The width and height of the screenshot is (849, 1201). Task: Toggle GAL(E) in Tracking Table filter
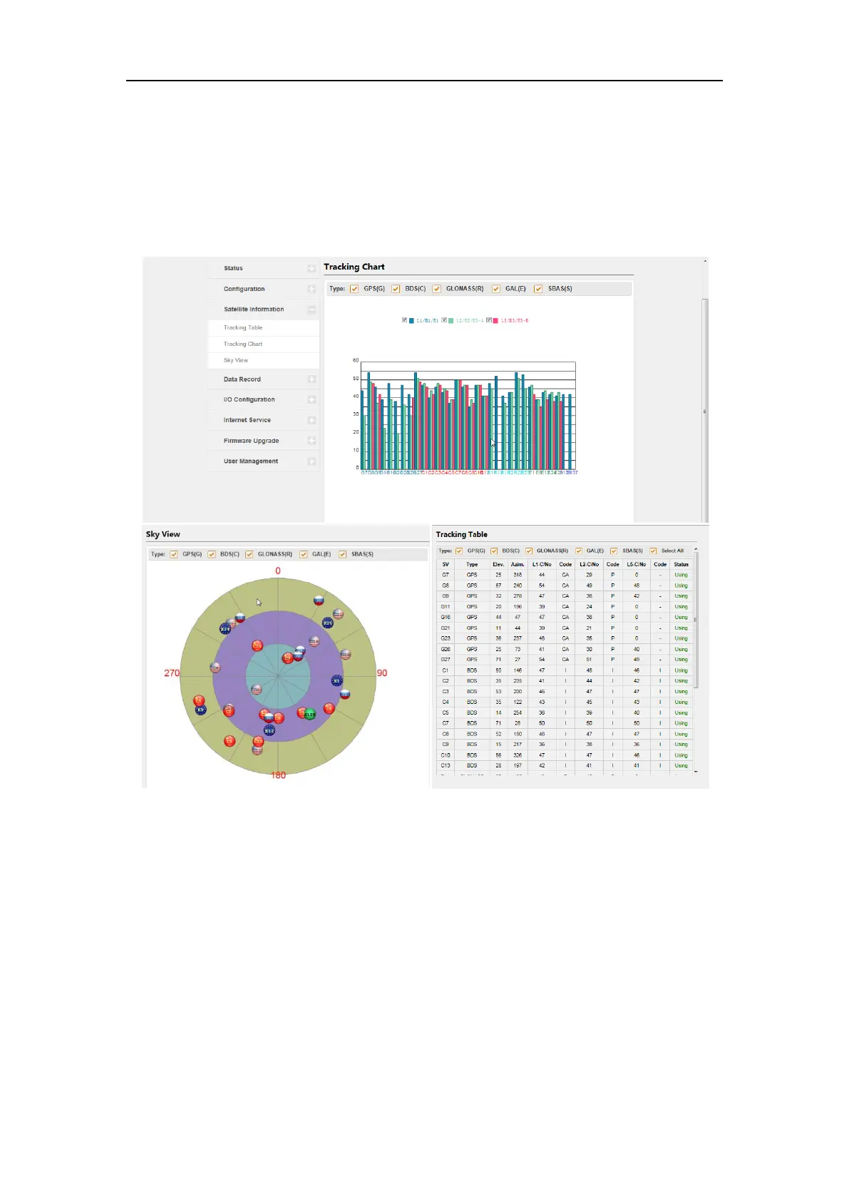[x=579, y=551]
